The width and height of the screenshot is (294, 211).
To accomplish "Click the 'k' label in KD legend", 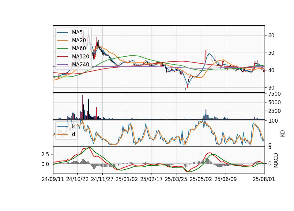I will [73, 126].
